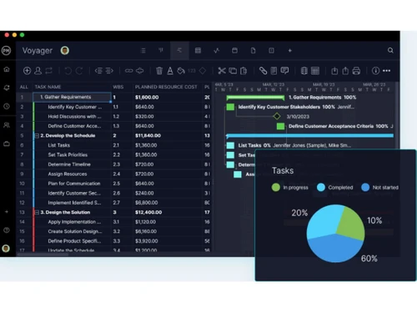Open the clock icon in sidebar

point(7,106)
